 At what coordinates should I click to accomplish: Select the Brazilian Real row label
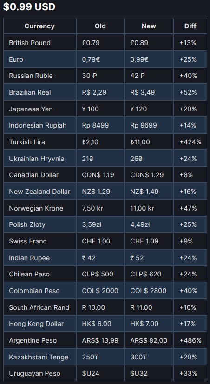point(30,92)
